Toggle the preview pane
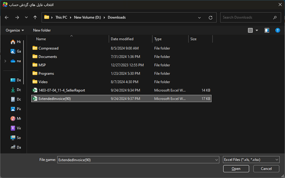 (x=267, y=30)
